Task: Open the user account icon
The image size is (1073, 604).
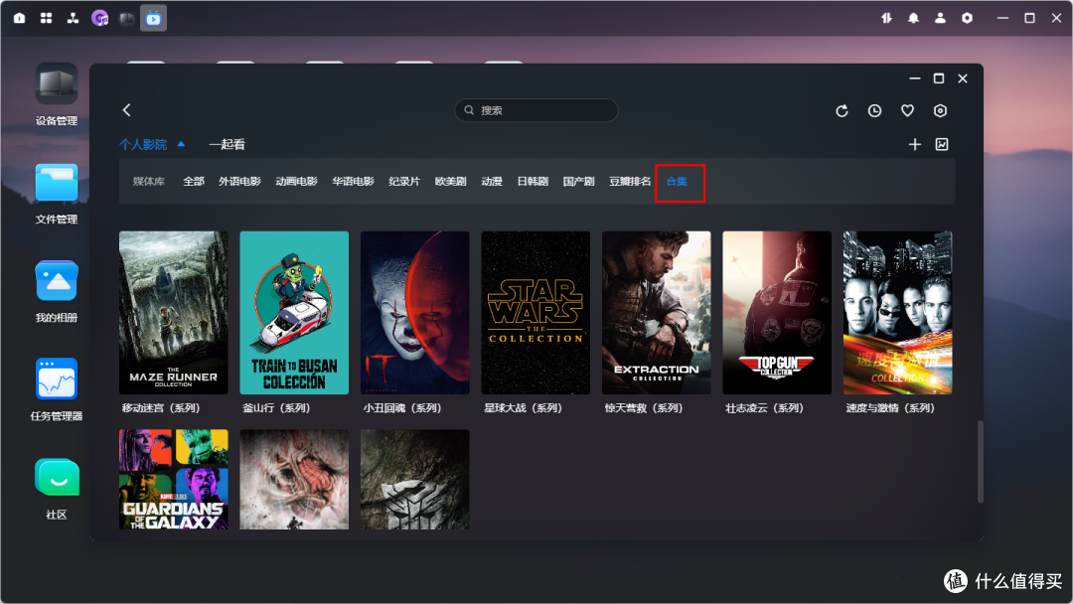Action: [x=940, y=19]
